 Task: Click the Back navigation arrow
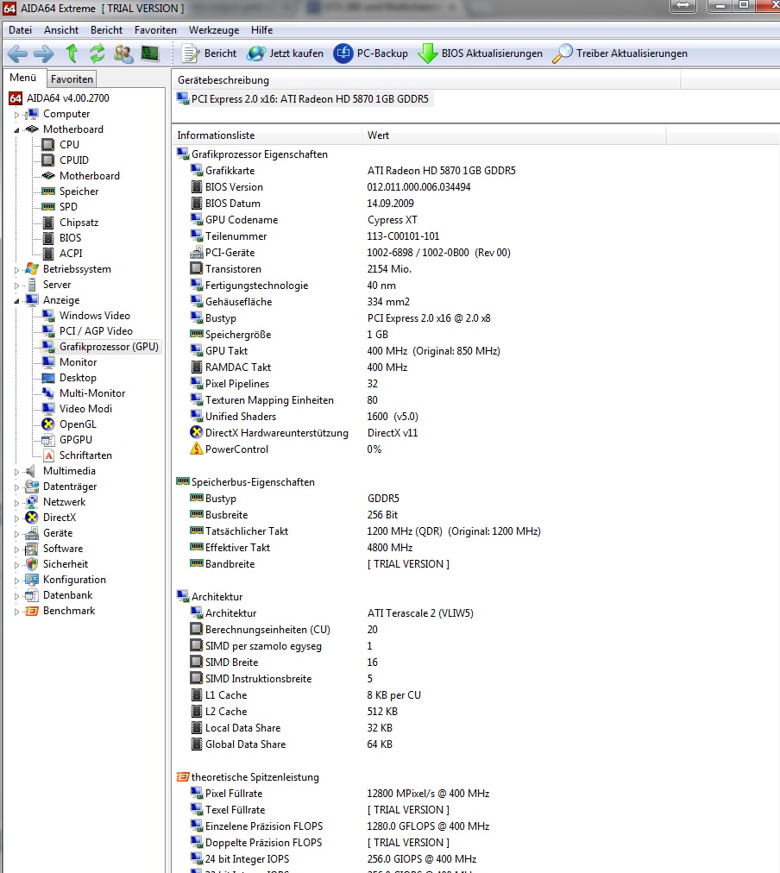coord(17,54)
